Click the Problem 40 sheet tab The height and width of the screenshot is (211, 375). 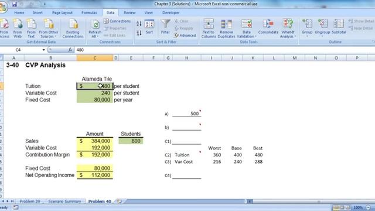100,202
